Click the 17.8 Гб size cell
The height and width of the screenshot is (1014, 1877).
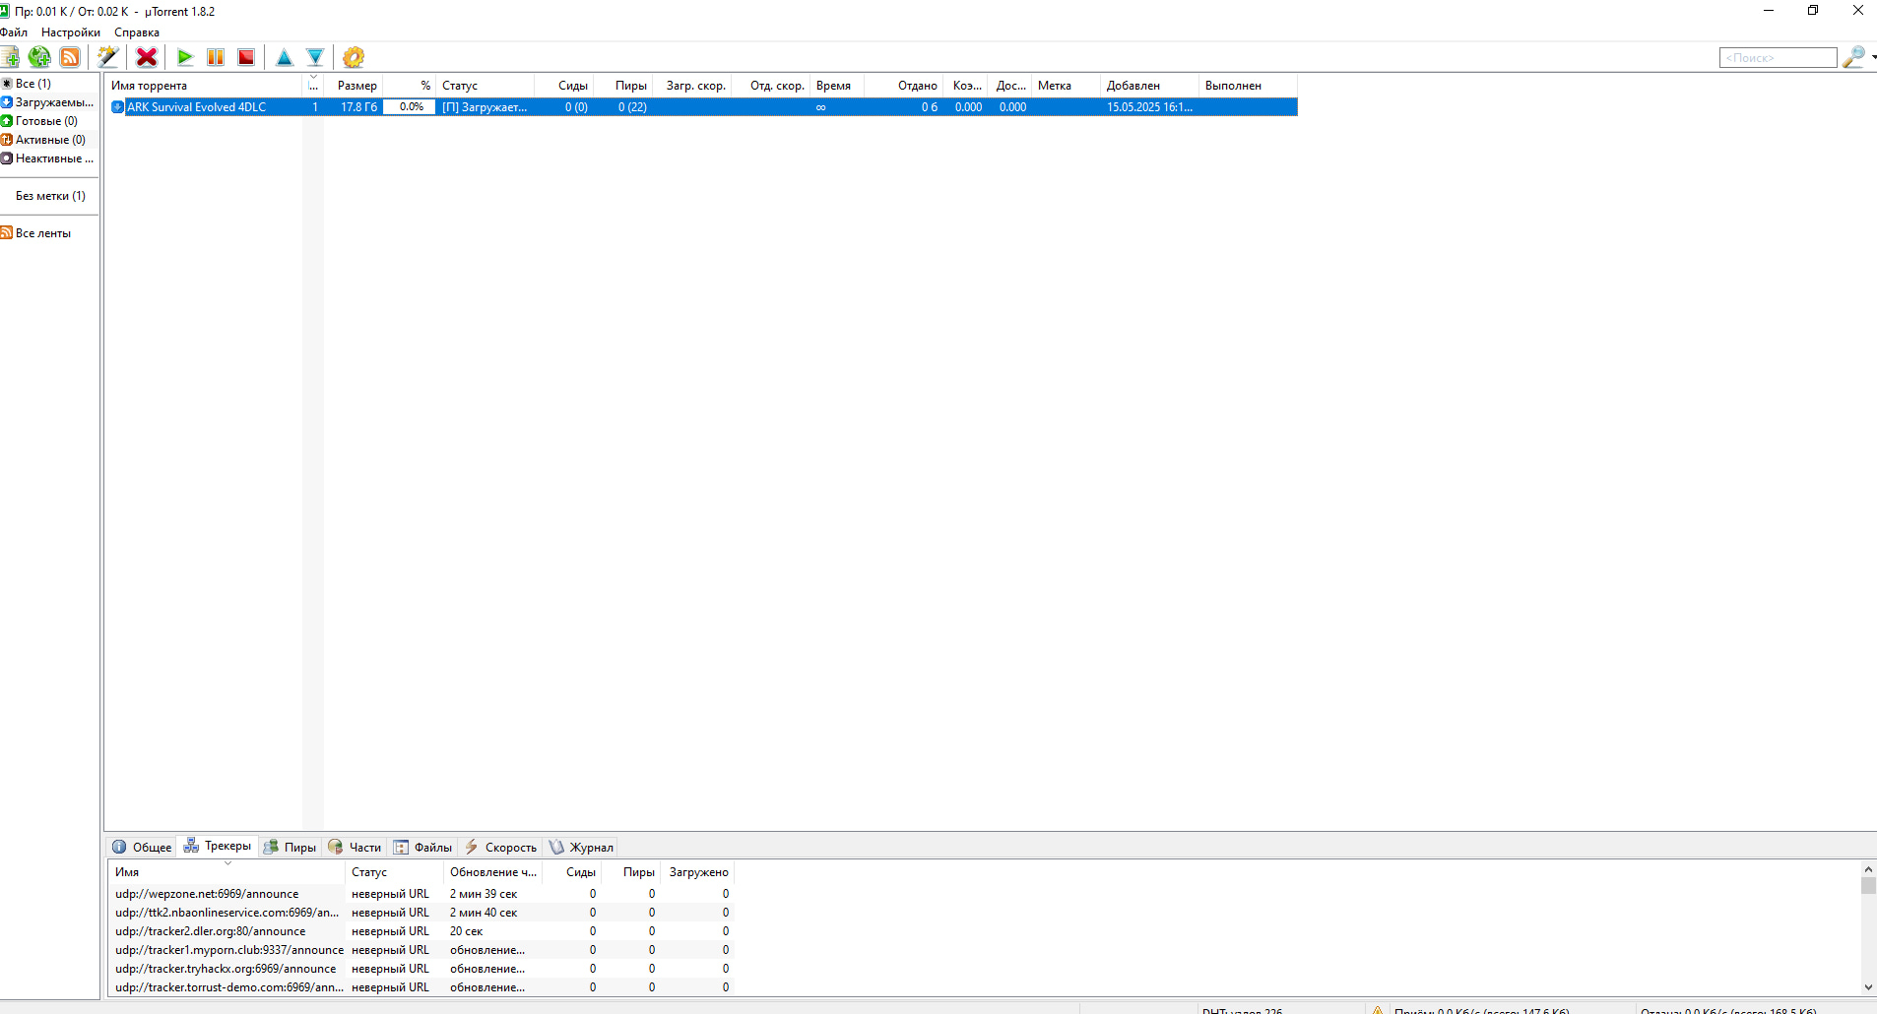point(358,107)
